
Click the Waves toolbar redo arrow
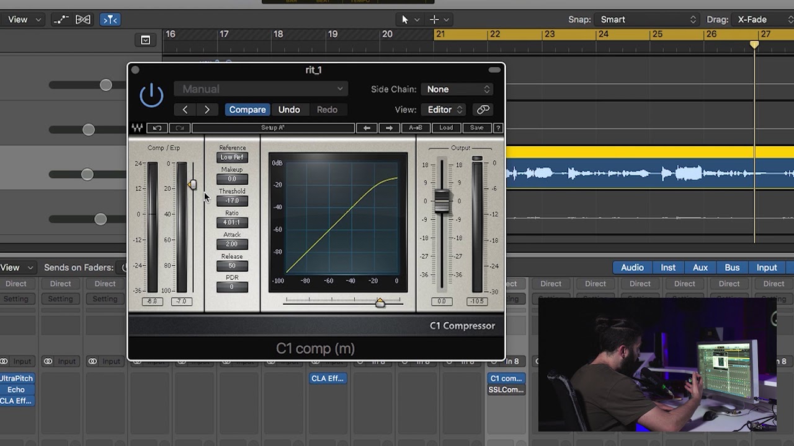[179, 128]
